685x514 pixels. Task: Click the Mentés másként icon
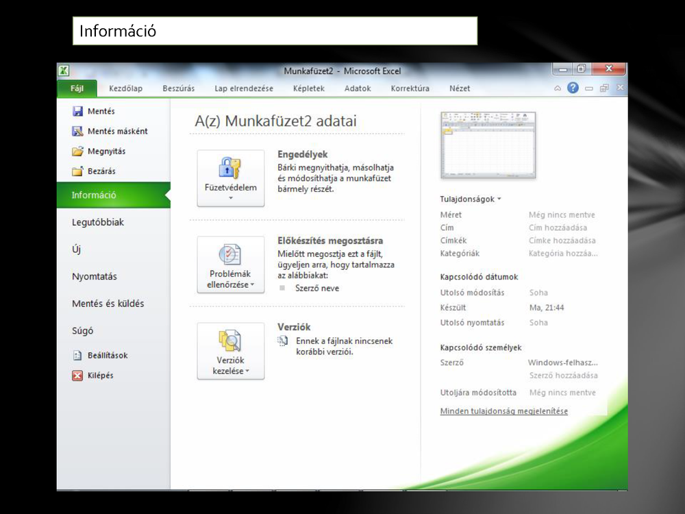click(78, 131)
